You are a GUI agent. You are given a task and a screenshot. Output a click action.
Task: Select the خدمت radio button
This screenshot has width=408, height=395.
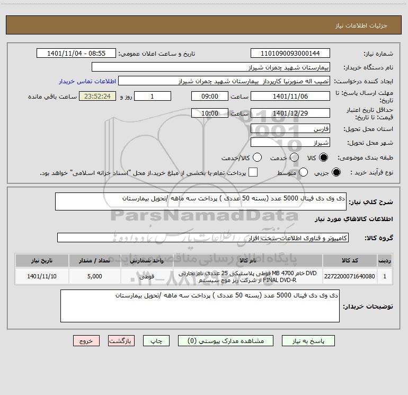[294, 157]
